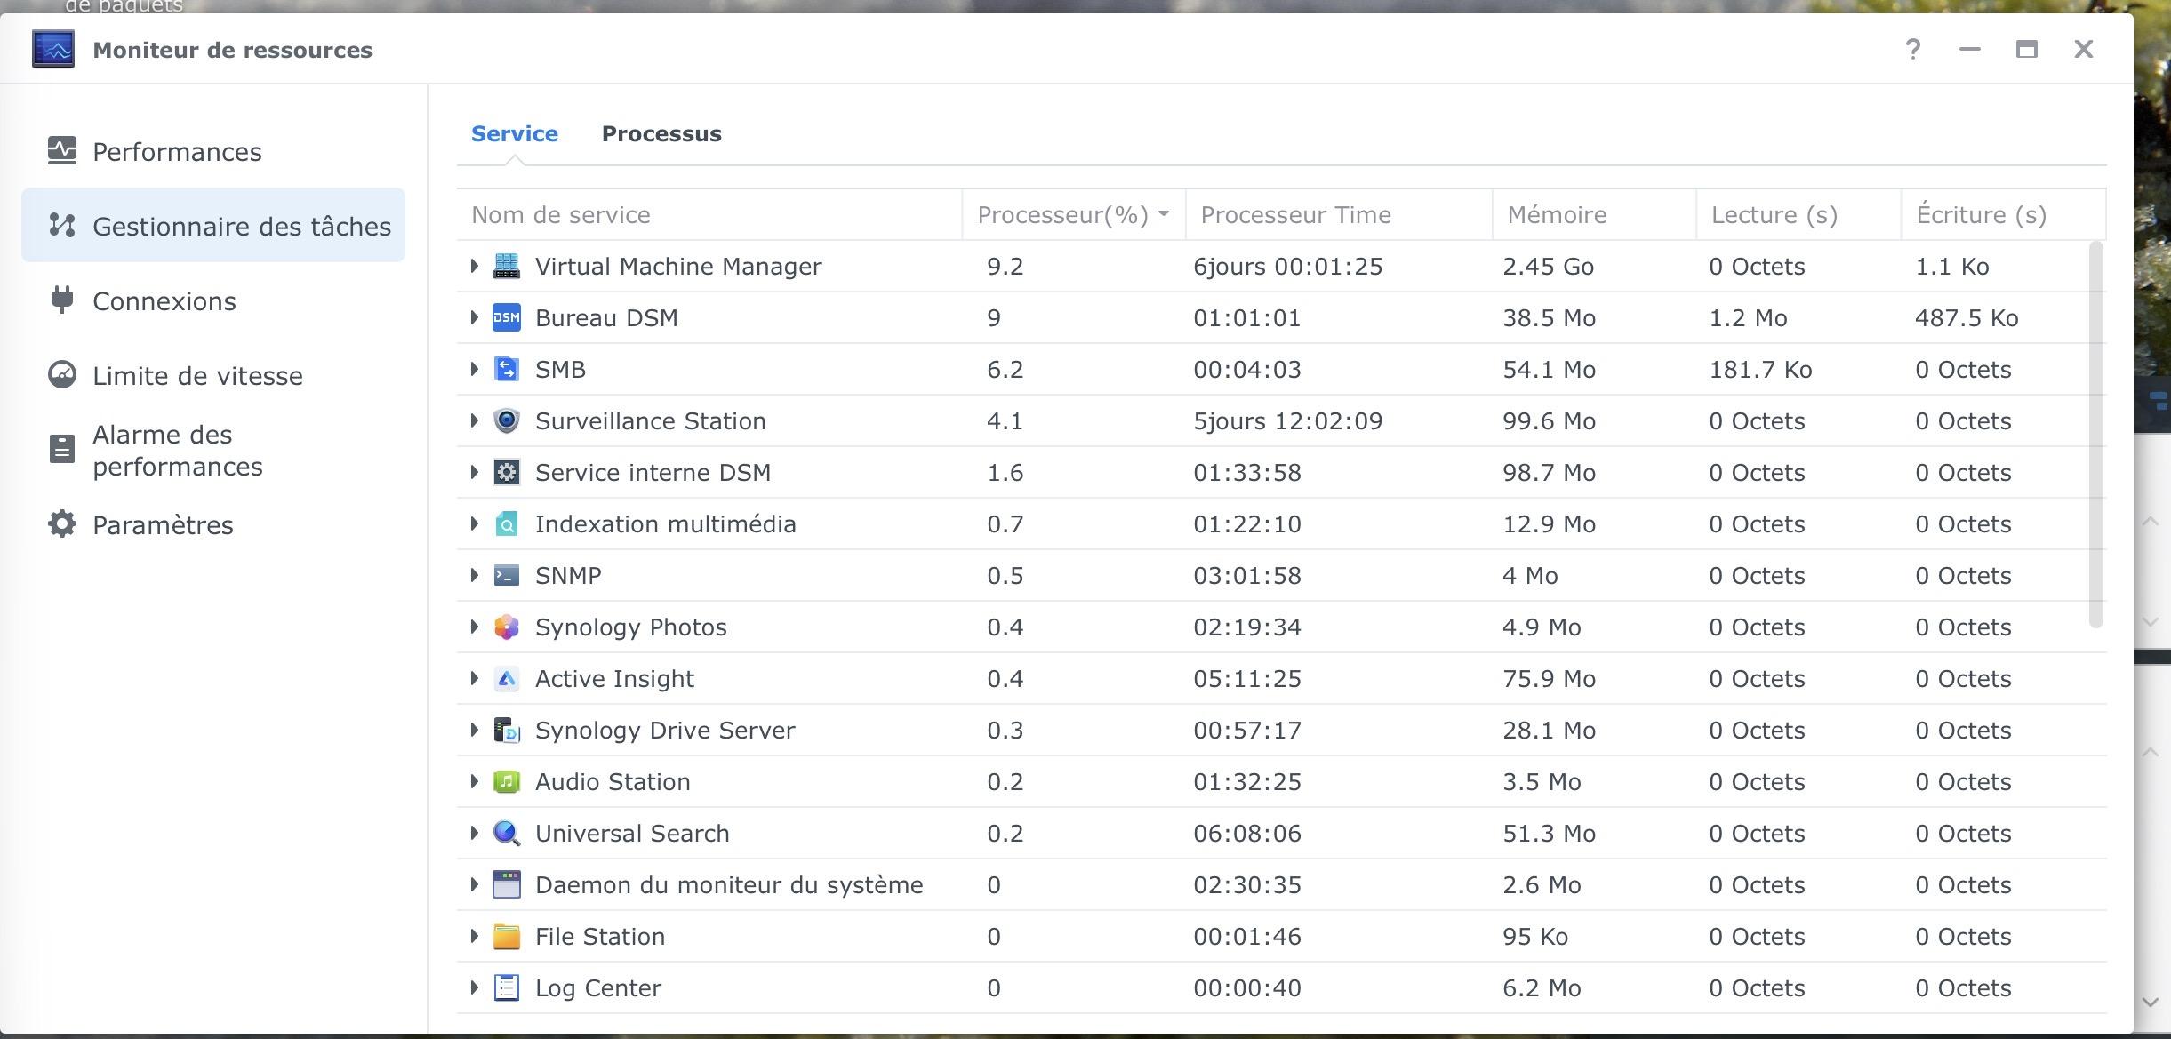Expand the SMB service row
The height and width of the screenshot is (1039, 2171).
(474, 369)
